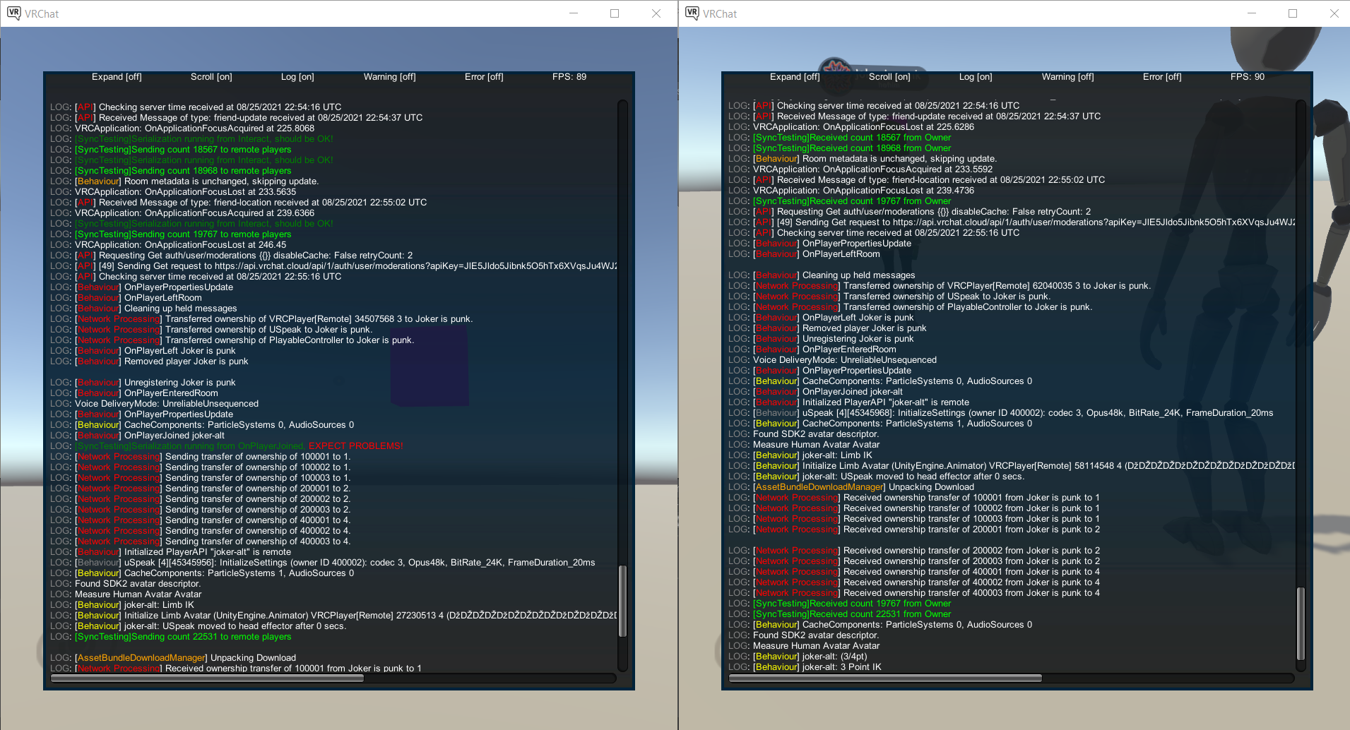The width and height of the screenshot is (1350, 730).
Task: Minimize the left VRChat window
Action: click(x=574, y=13)
